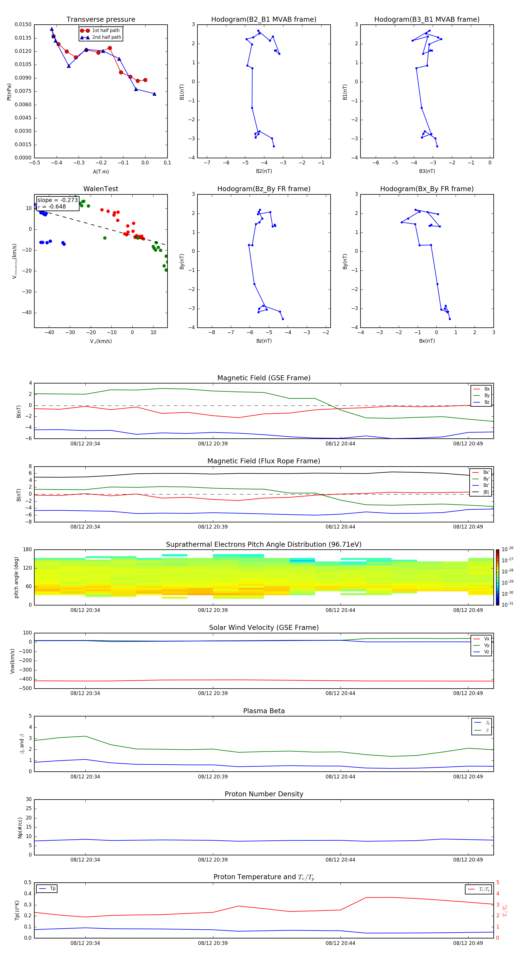Click the 'Suprathermal Electrons Pitch Angle Distribution' title
The image size is (528, 969).
[x=263, y=544]
